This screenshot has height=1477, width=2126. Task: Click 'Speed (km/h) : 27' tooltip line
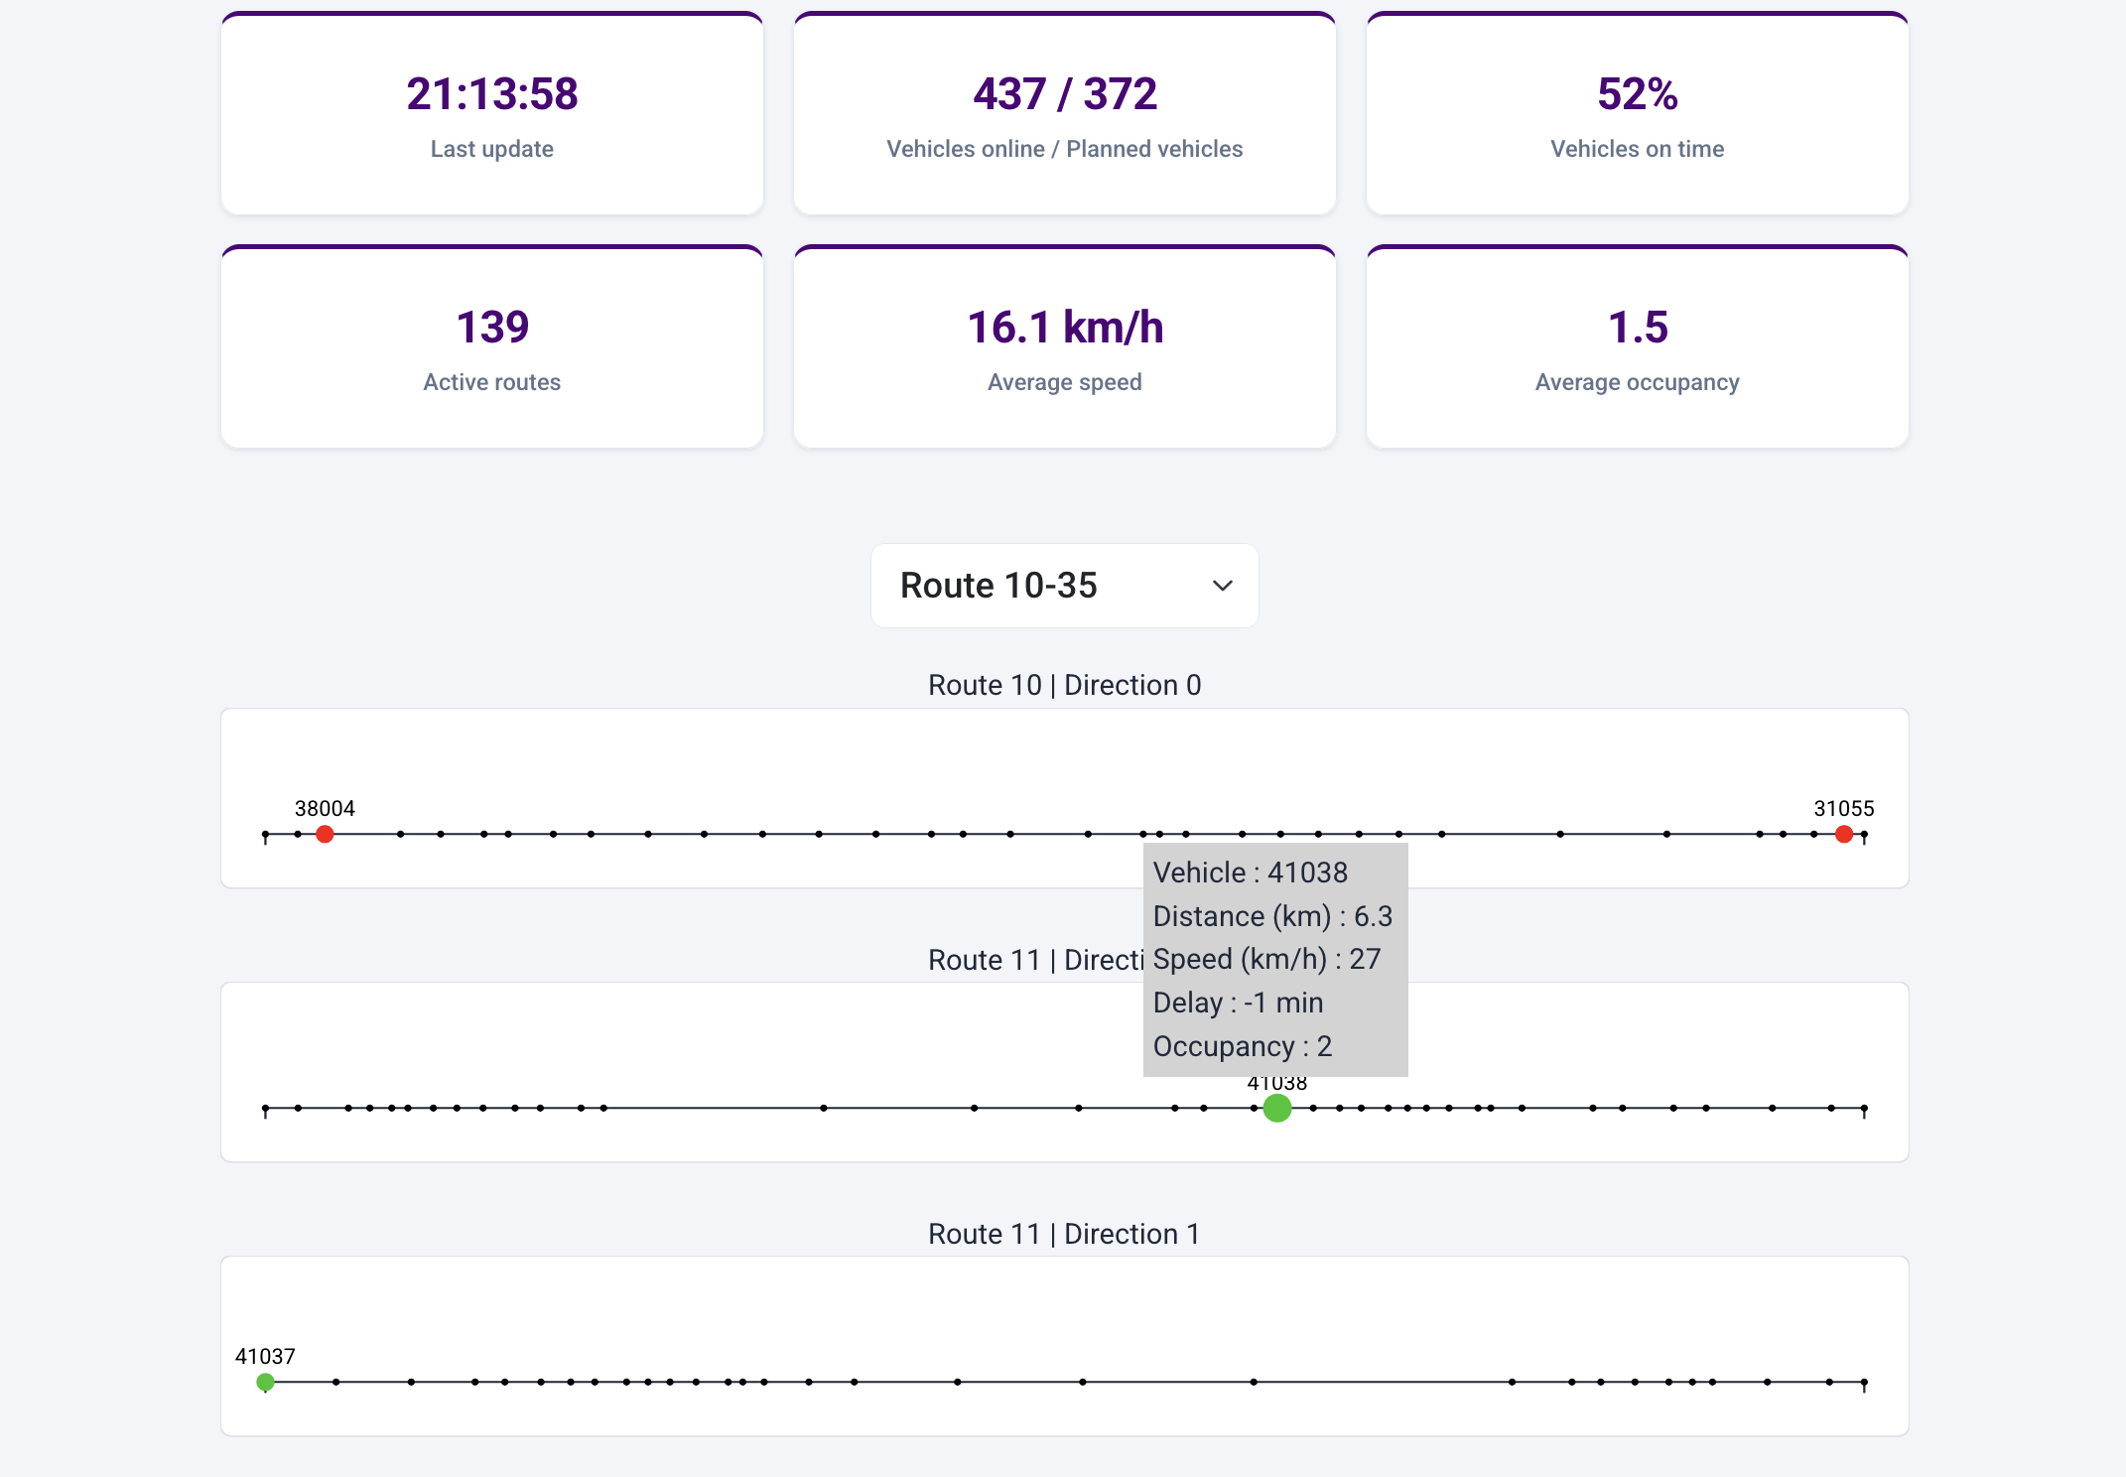click(x=1267, y=959)
